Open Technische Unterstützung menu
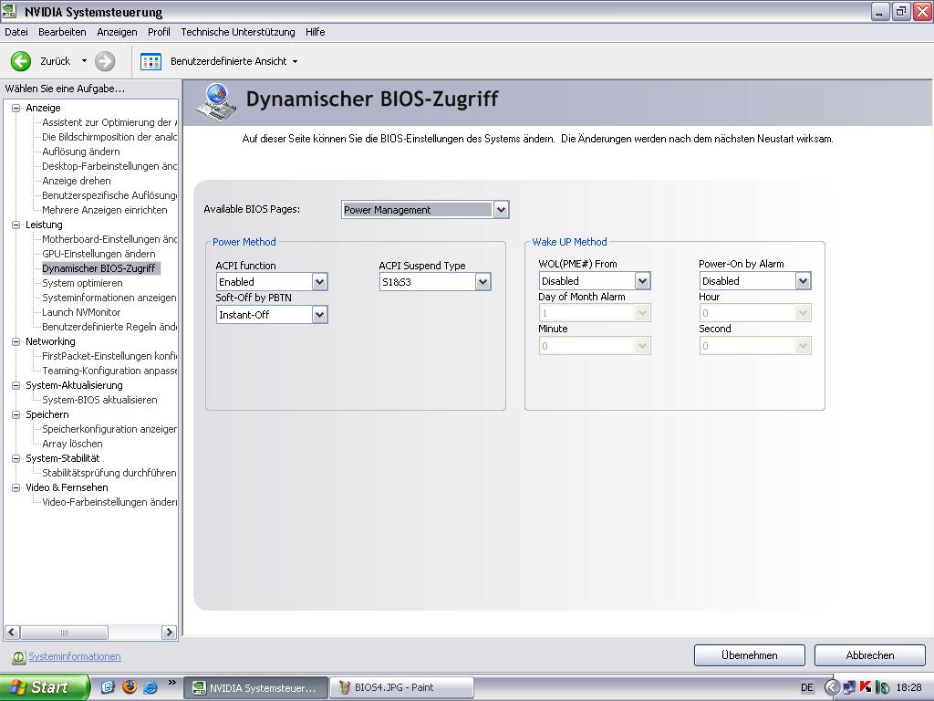The image size is (934, 701). [238, 32]
